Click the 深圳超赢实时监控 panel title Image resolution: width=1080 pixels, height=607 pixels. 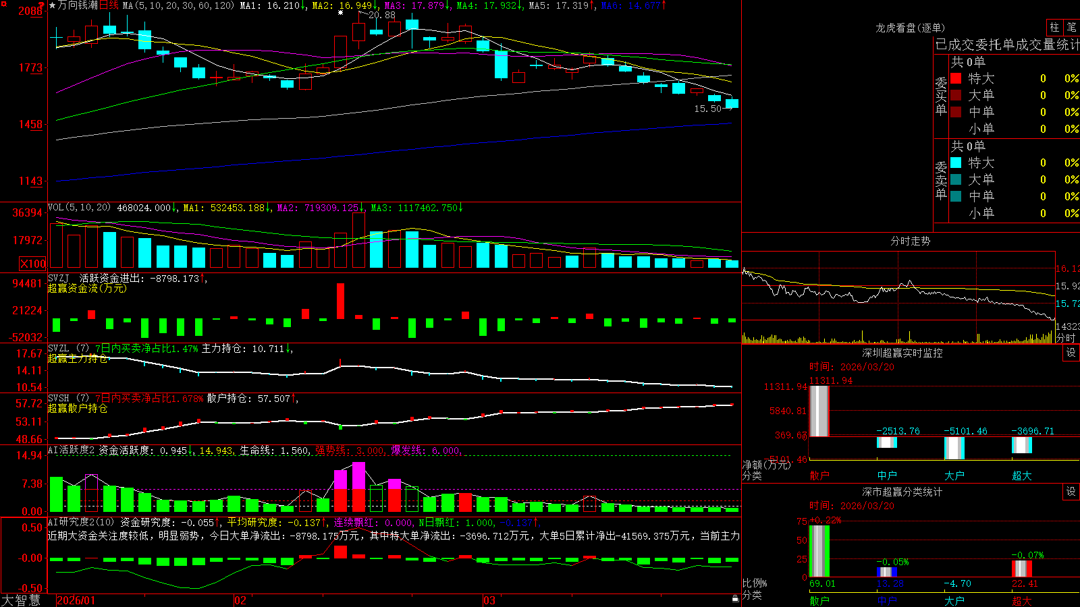[x=902, y=353]
